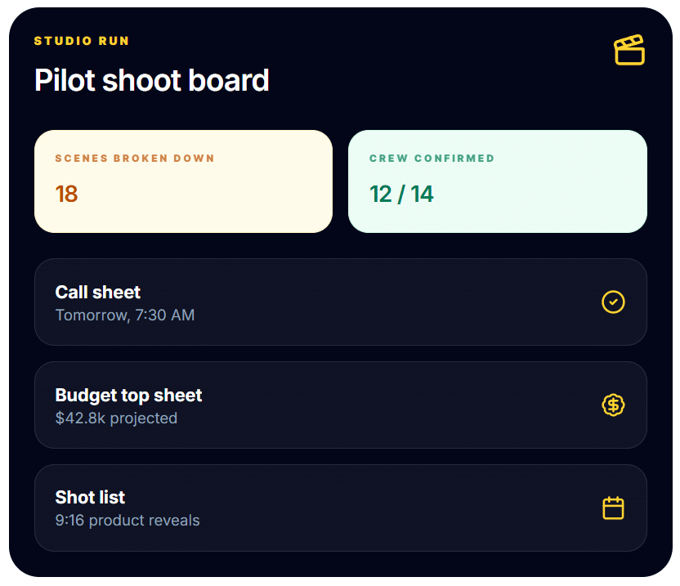Image resolution: width=680 pixels, height=586 pixels.
Task: Click the clapperboard icon in header
Action: 629,50
